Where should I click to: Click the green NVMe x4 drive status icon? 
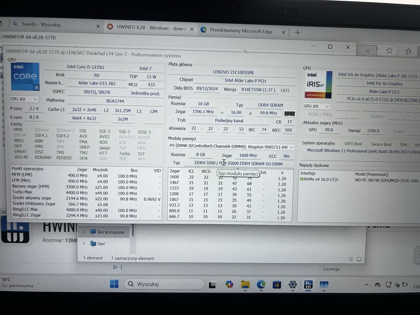coord(302,179)
